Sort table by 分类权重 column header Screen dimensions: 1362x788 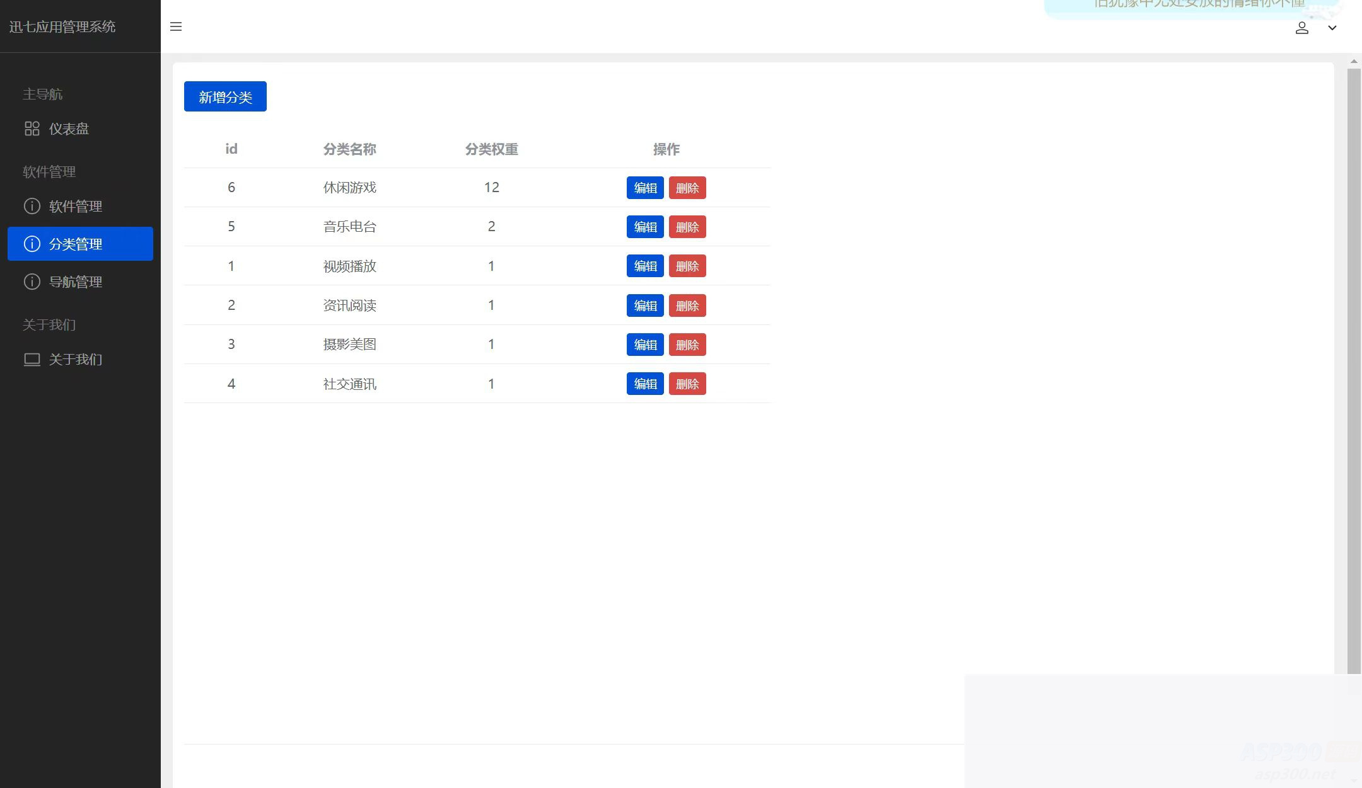coord(491,149)
